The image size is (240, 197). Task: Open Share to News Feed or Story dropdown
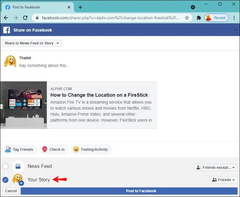point(32,43)
